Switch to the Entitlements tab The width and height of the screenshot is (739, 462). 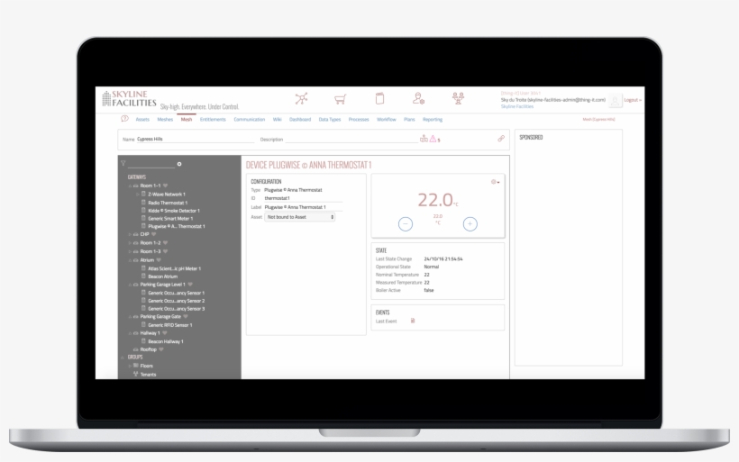click(213, 119)
